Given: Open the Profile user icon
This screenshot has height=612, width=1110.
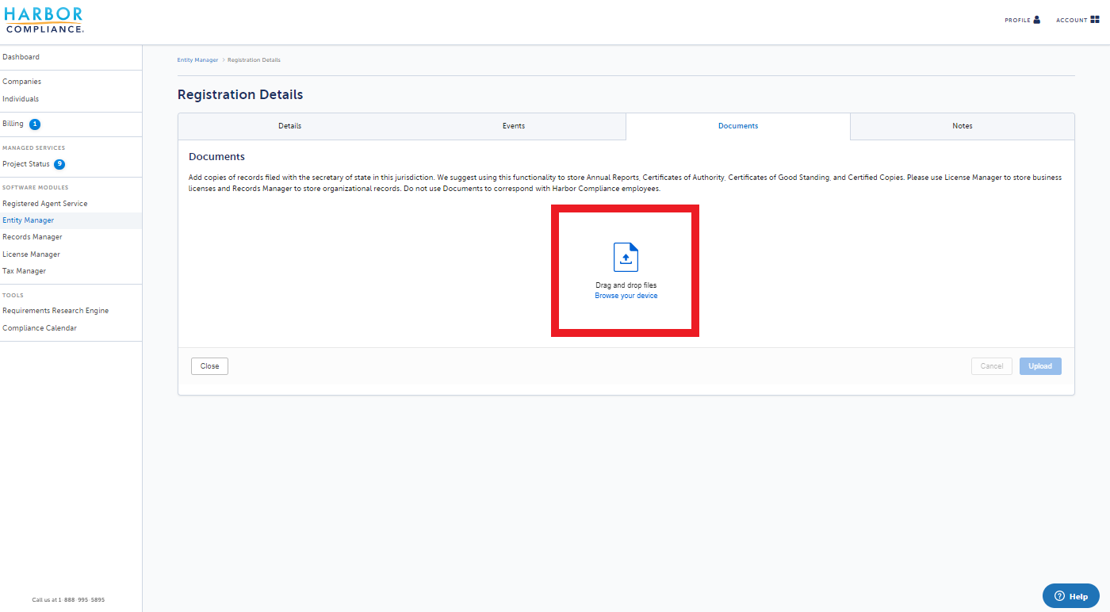Looking at the screenshot, I should click(x=1037, y=20).
